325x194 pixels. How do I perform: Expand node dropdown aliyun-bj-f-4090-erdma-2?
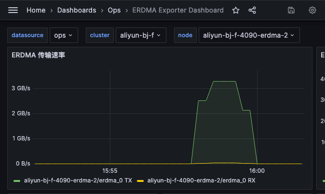click(x=249, y=35)
